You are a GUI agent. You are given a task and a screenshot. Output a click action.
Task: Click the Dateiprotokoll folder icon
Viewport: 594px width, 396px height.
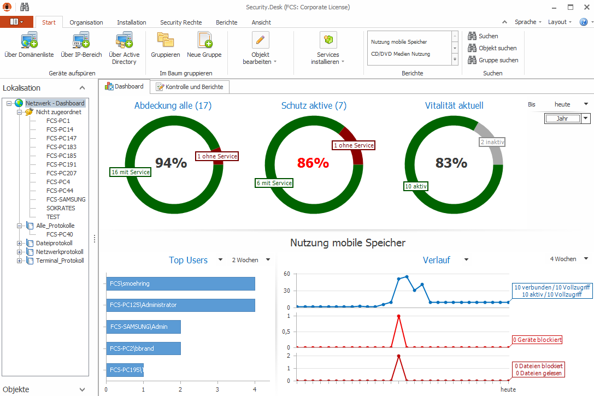coord(30,243)
